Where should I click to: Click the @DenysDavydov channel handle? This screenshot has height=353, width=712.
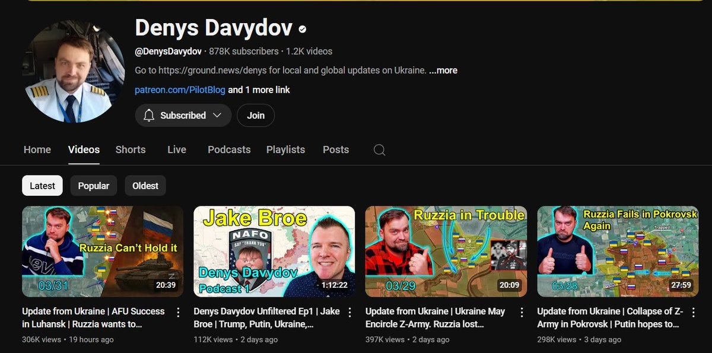[168, 51]
